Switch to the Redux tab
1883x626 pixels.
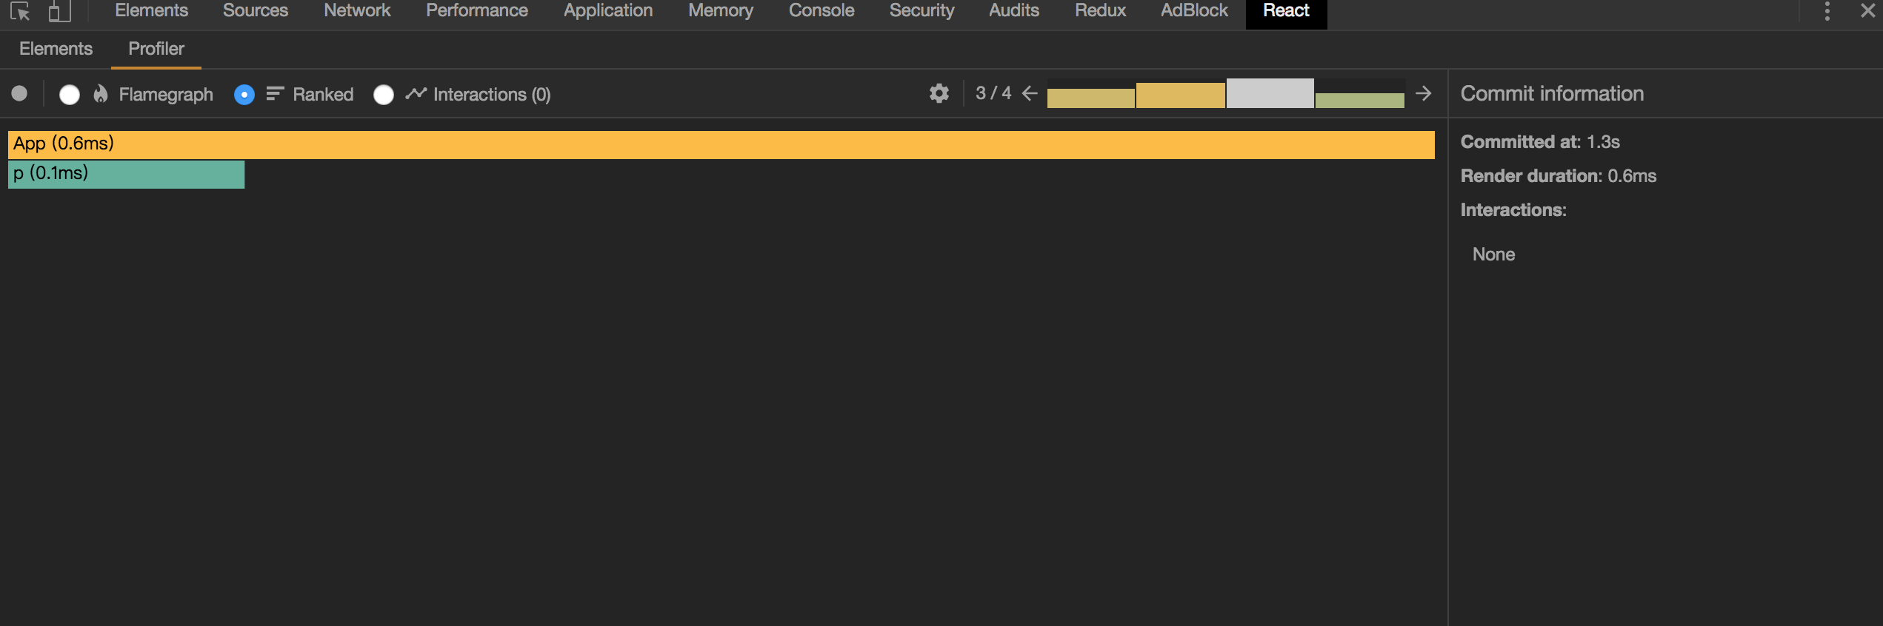point(1100,10)
